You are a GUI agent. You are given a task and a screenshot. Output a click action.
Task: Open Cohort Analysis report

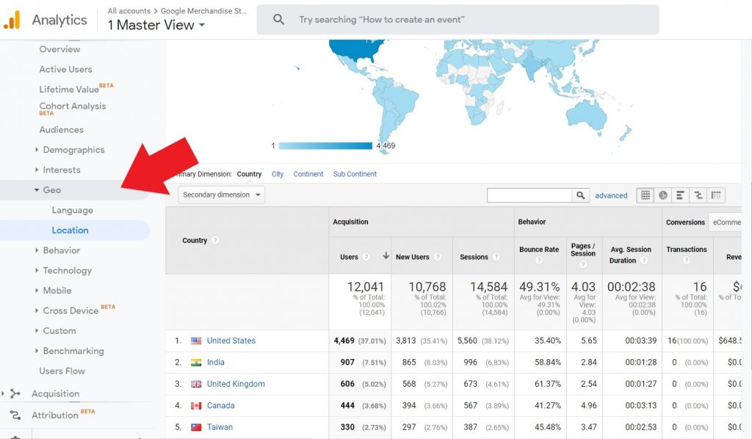[73, 106]
